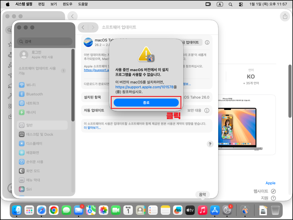Screen dimensions: 293x220
Task: Open 네트워크 settings from the sidebar
Action: coord(42,103)
